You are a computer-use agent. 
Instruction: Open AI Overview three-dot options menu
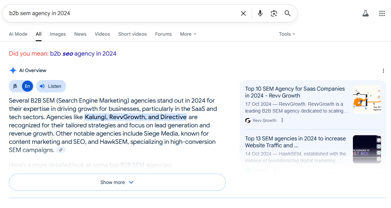point(383,71)
